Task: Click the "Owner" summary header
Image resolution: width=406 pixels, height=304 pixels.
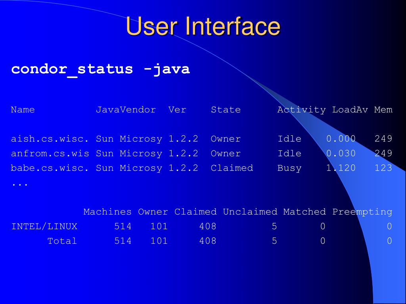Action: point(153,212)
